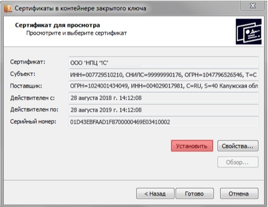The height and width of the screenshot is (207, 268).
Task: Click the Сертификат: label
Action: 28,62
